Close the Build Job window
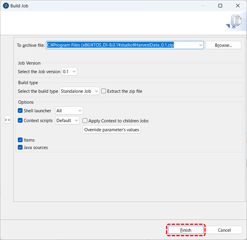Screen dimensions: 247x240 [x=238, y=6]
